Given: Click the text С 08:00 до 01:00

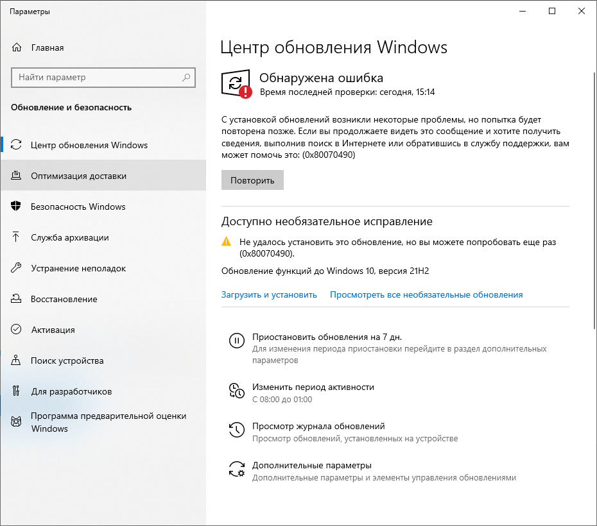Looking at the screenshot, I should [x=282, y=400].
